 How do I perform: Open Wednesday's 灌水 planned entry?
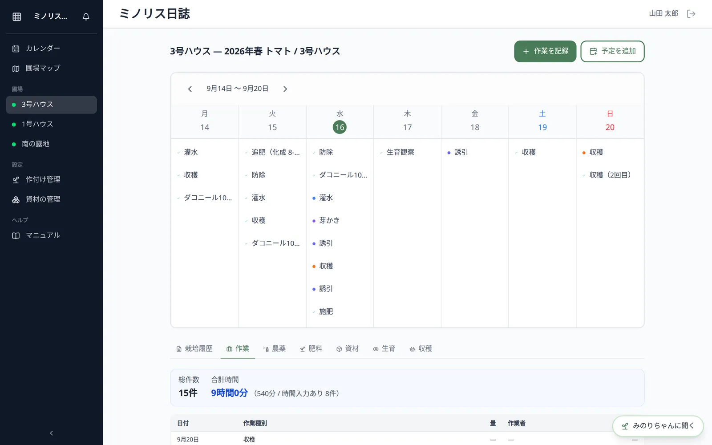tap(340, 198)
